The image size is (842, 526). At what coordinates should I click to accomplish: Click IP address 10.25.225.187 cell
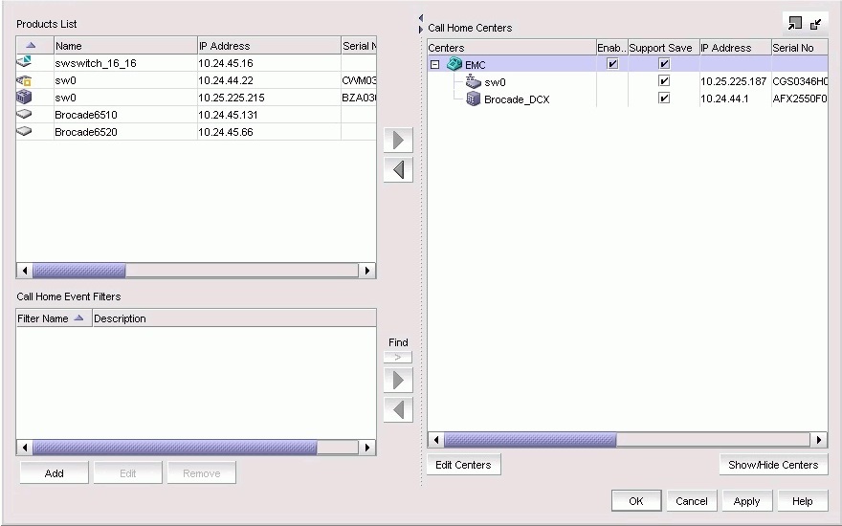click(x=735, y=81)
